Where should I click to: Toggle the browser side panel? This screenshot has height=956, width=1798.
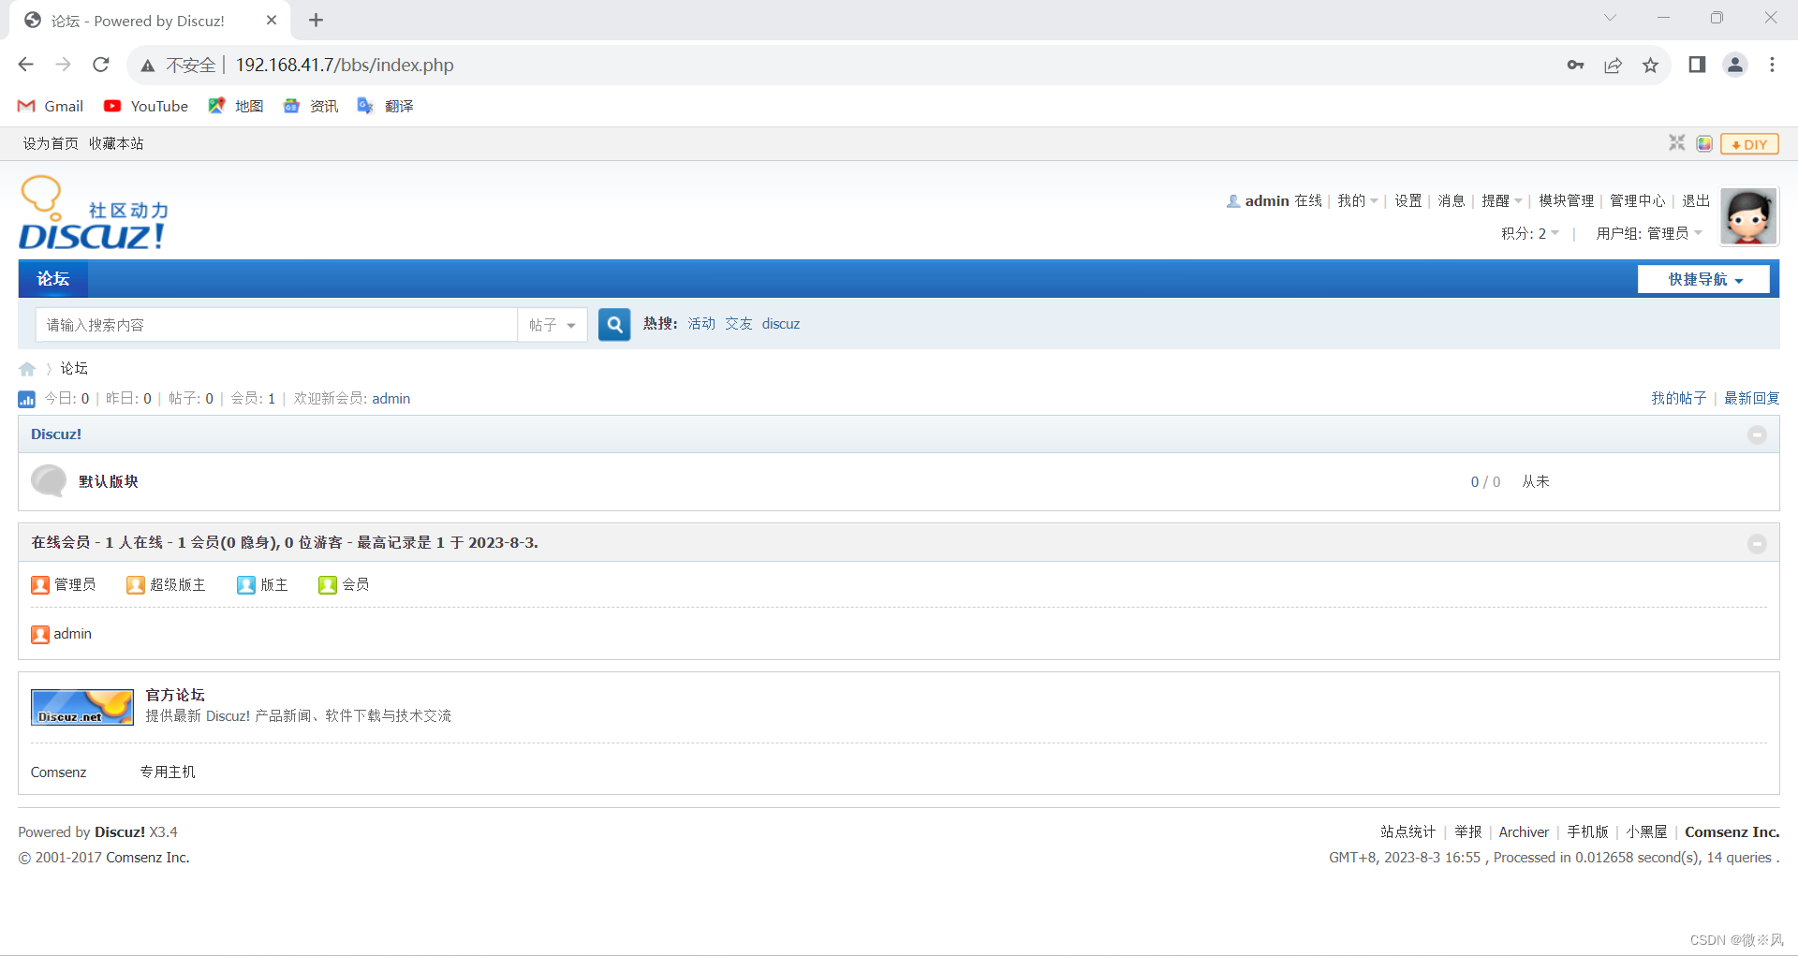pos(1697,65)
